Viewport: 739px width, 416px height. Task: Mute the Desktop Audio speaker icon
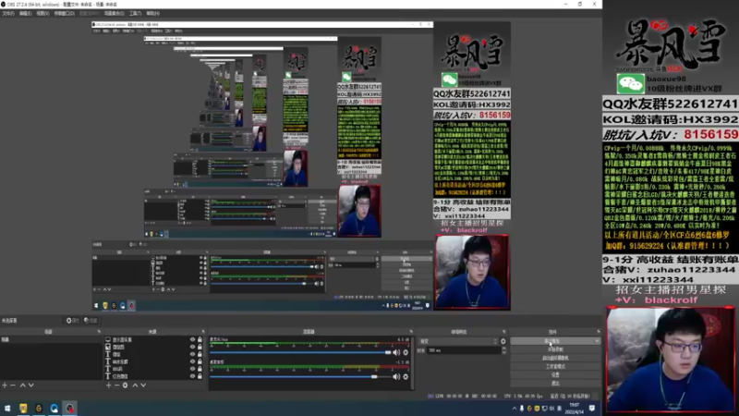click(x=396, y=376)
